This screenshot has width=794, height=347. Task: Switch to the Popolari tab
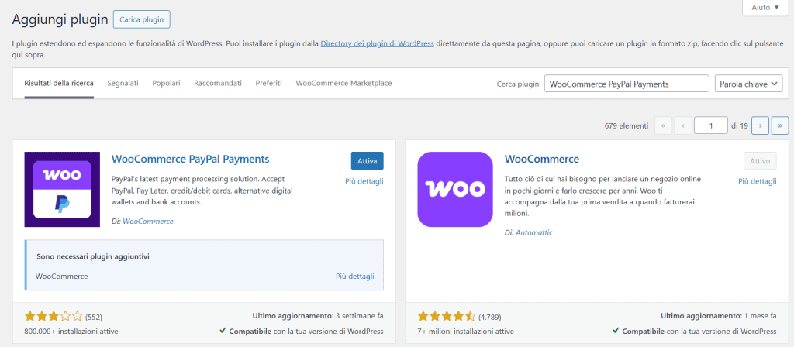(166, 83)
